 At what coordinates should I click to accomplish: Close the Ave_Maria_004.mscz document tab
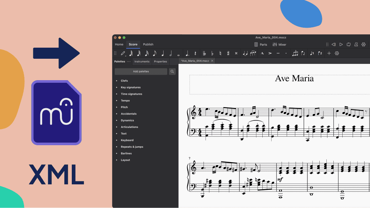212,61
